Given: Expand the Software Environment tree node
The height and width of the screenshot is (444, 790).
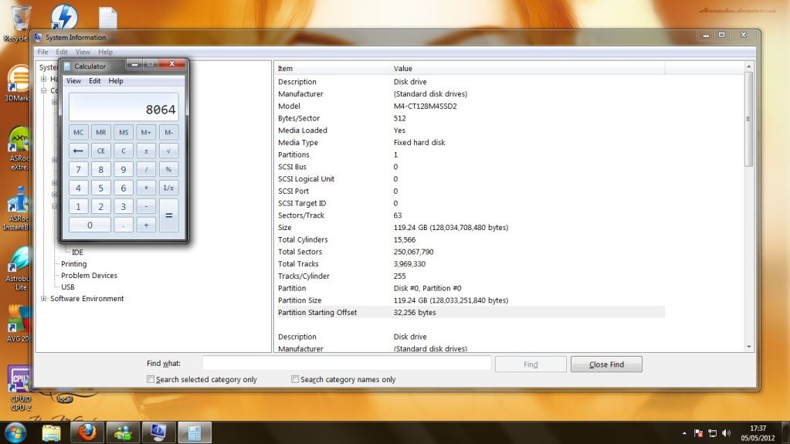Looking at the screenshot, I should [x=44, y=299].
